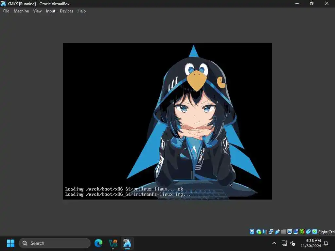Open the View menu
335x251 pixels.
[37, 11]
